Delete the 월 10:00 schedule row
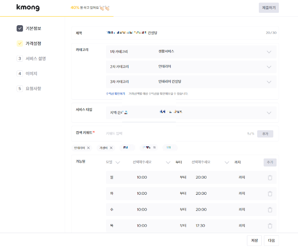298x248 pixels. click(x=270, y=177)
